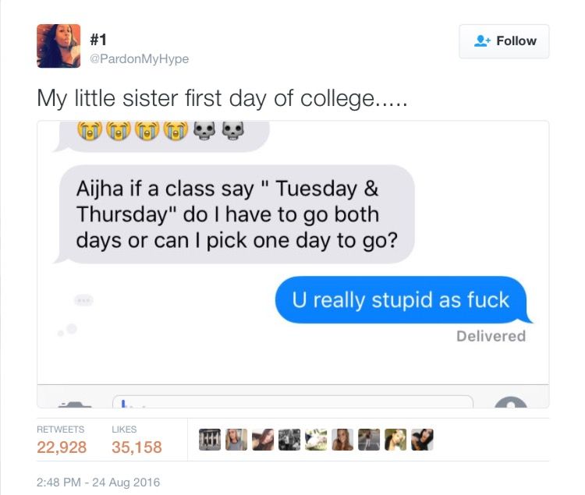Image resolution: width=585 pixels, height=495 pixels.
Task: Click the #1 display name
Action: (98, 40)
